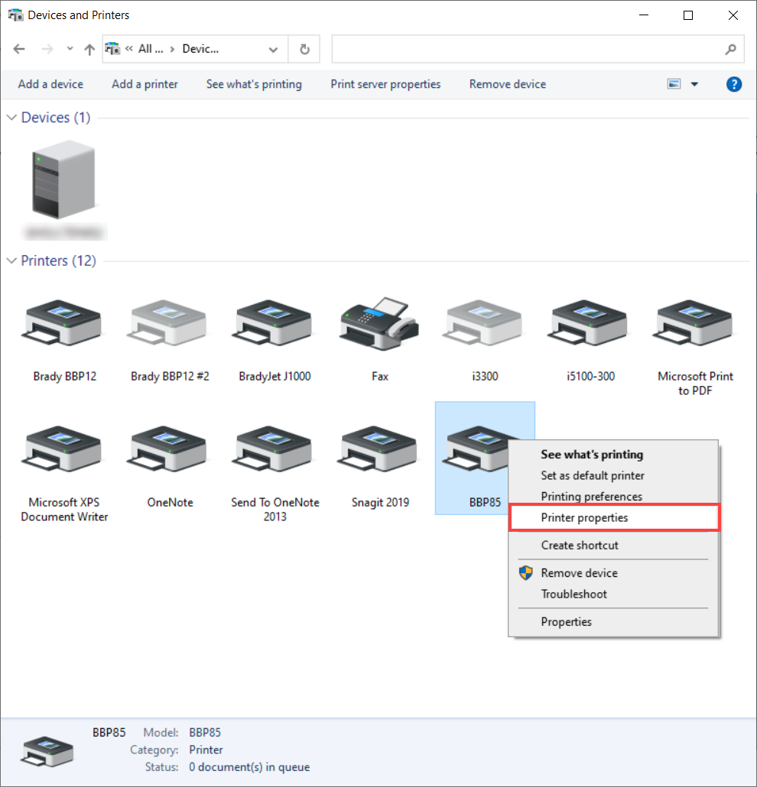Collapse the Devices (1) group
757x787 pixels.
pyautogui.click(x=11, y=118)
